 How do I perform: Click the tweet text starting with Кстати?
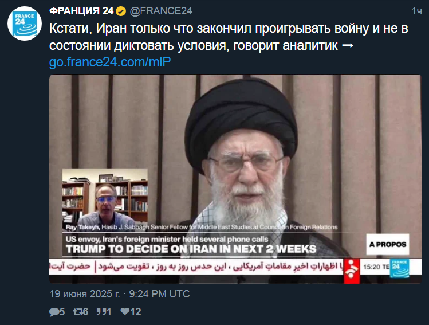point(229,37)
